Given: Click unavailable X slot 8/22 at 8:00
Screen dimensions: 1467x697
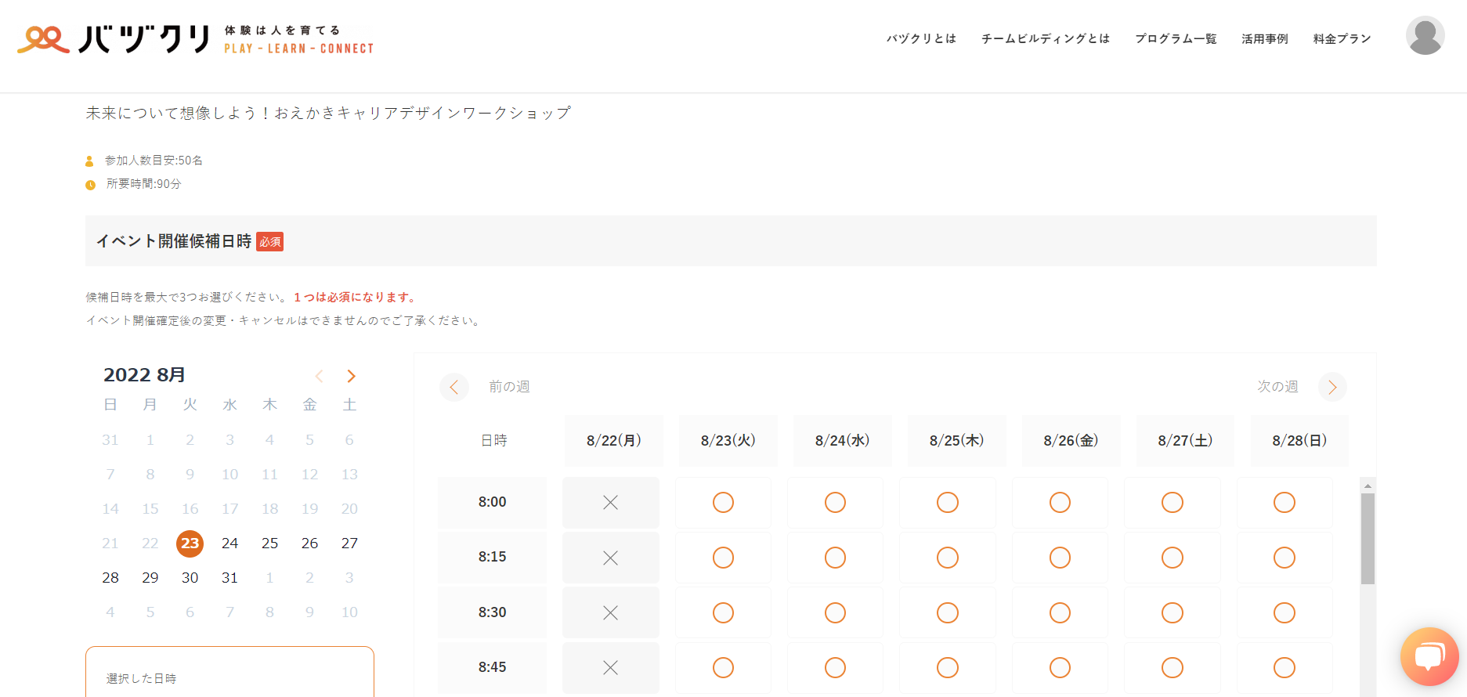Looking at the screenshot, I should 610,502.
